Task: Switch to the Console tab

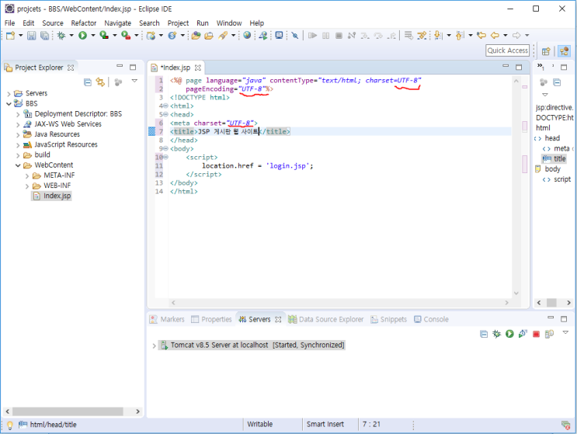Action: click(x=431, y=319)
